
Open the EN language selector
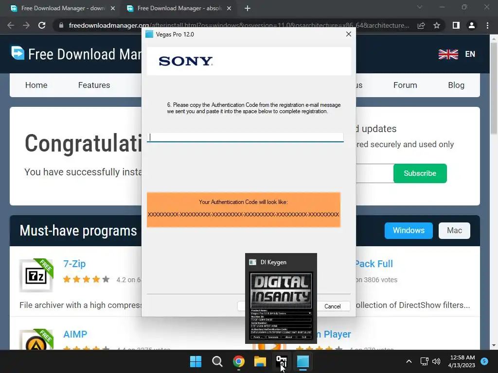pyautogui.click(x=470, y=54)
